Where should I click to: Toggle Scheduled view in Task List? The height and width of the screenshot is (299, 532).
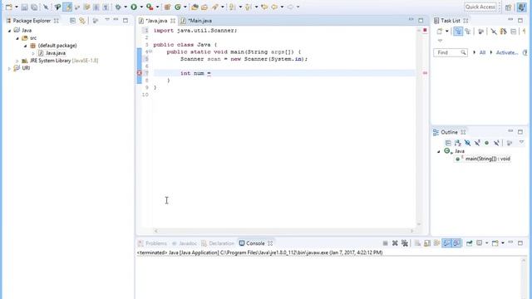coord(468,32)
